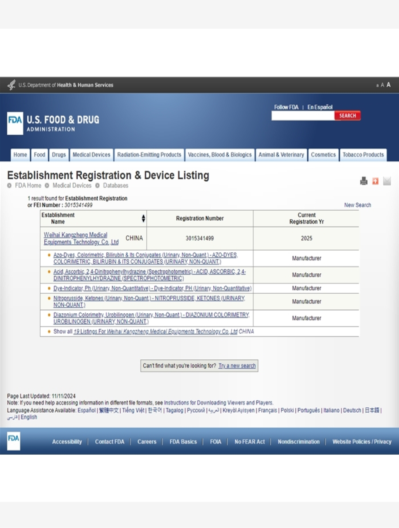This screenshot has width=399, height=528.
Task: Open Accessibility footer link
Action: (67, 442)
